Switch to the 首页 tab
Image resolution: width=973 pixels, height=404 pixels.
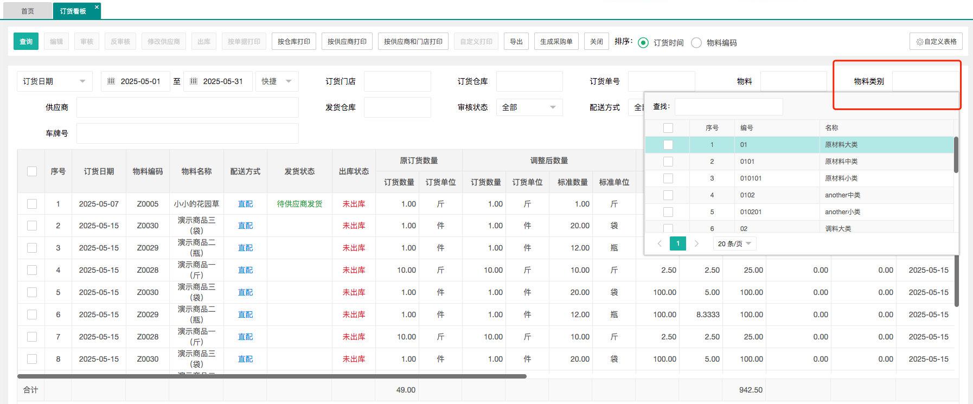click(x=28, y=11)
